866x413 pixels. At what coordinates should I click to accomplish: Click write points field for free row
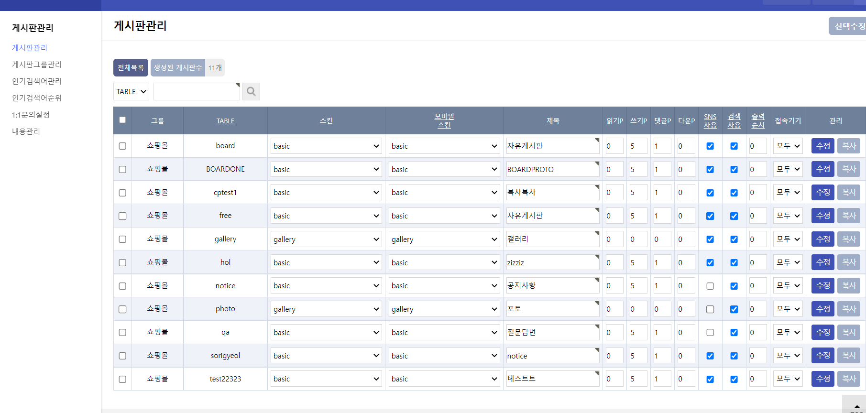(x=638, y=216)
